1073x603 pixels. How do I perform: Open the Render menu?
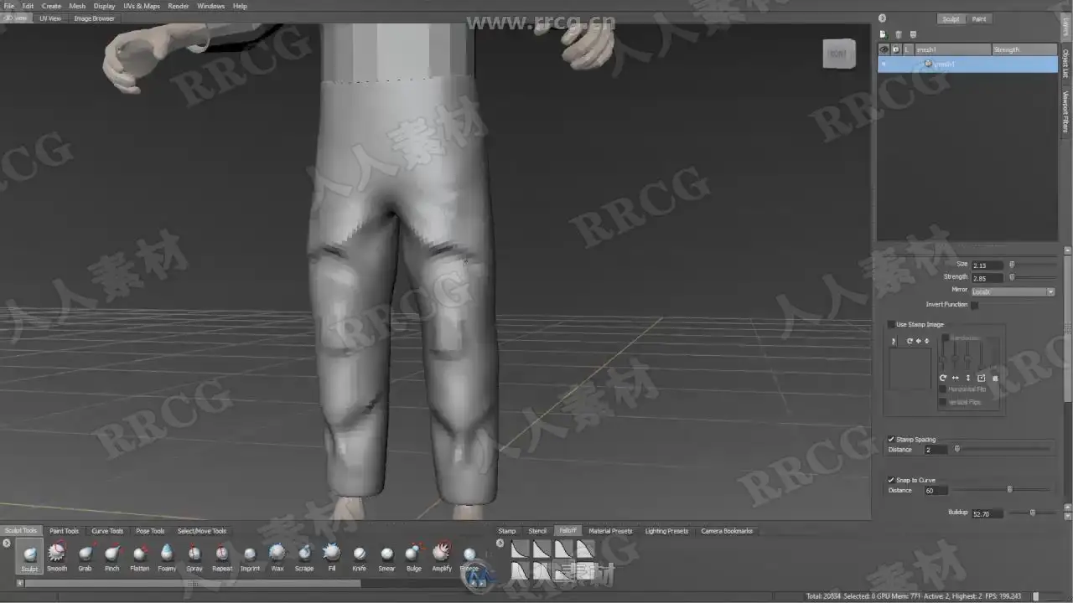coord(179,6)
